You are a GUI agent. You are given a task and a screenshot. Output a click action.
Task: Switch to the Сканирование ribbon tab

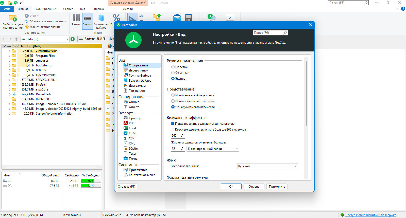point(46,9)
